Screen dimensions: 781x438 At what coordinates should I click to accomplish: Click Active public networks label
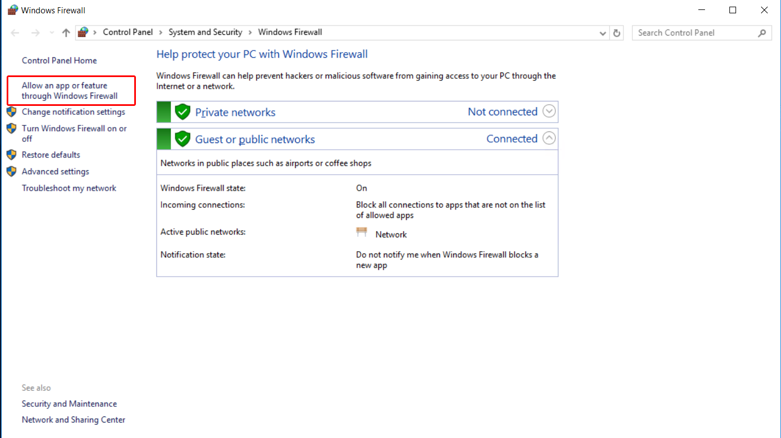coord(203,232)
